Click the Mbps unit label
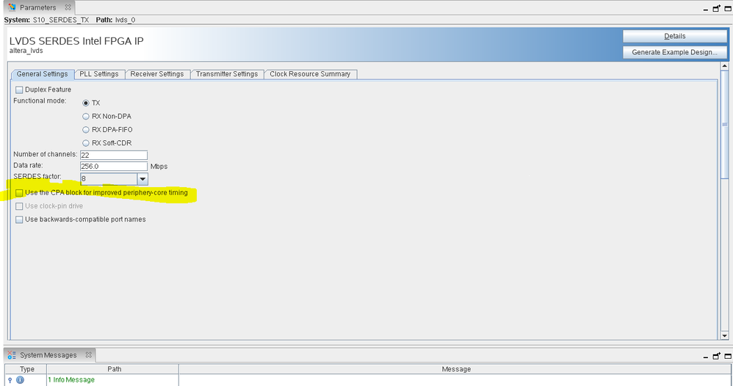 (x=159, y=167)
